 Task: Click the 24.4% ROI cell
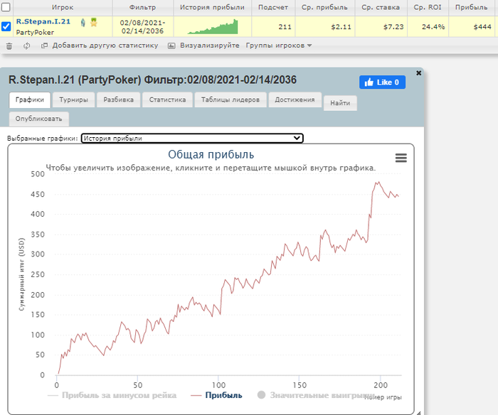(428, 27)
